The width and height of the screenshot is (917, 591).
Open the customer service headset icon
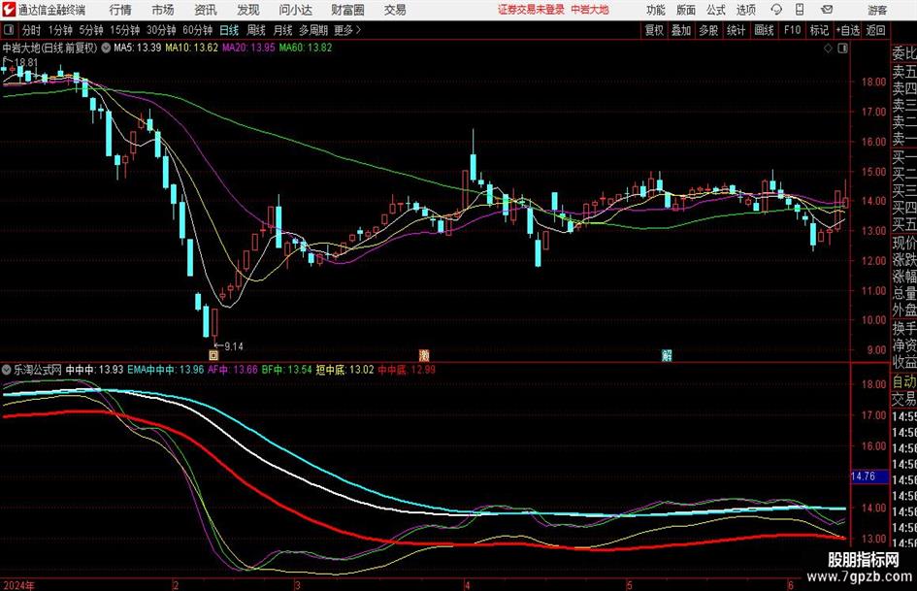pyautogui.click(x=776, y=10)
